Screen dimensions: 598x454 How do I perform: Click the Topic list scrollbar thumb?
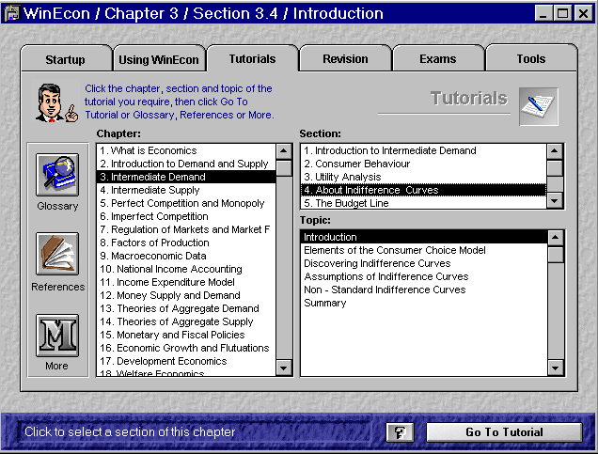pyautogui.click(x=556, y=254)
